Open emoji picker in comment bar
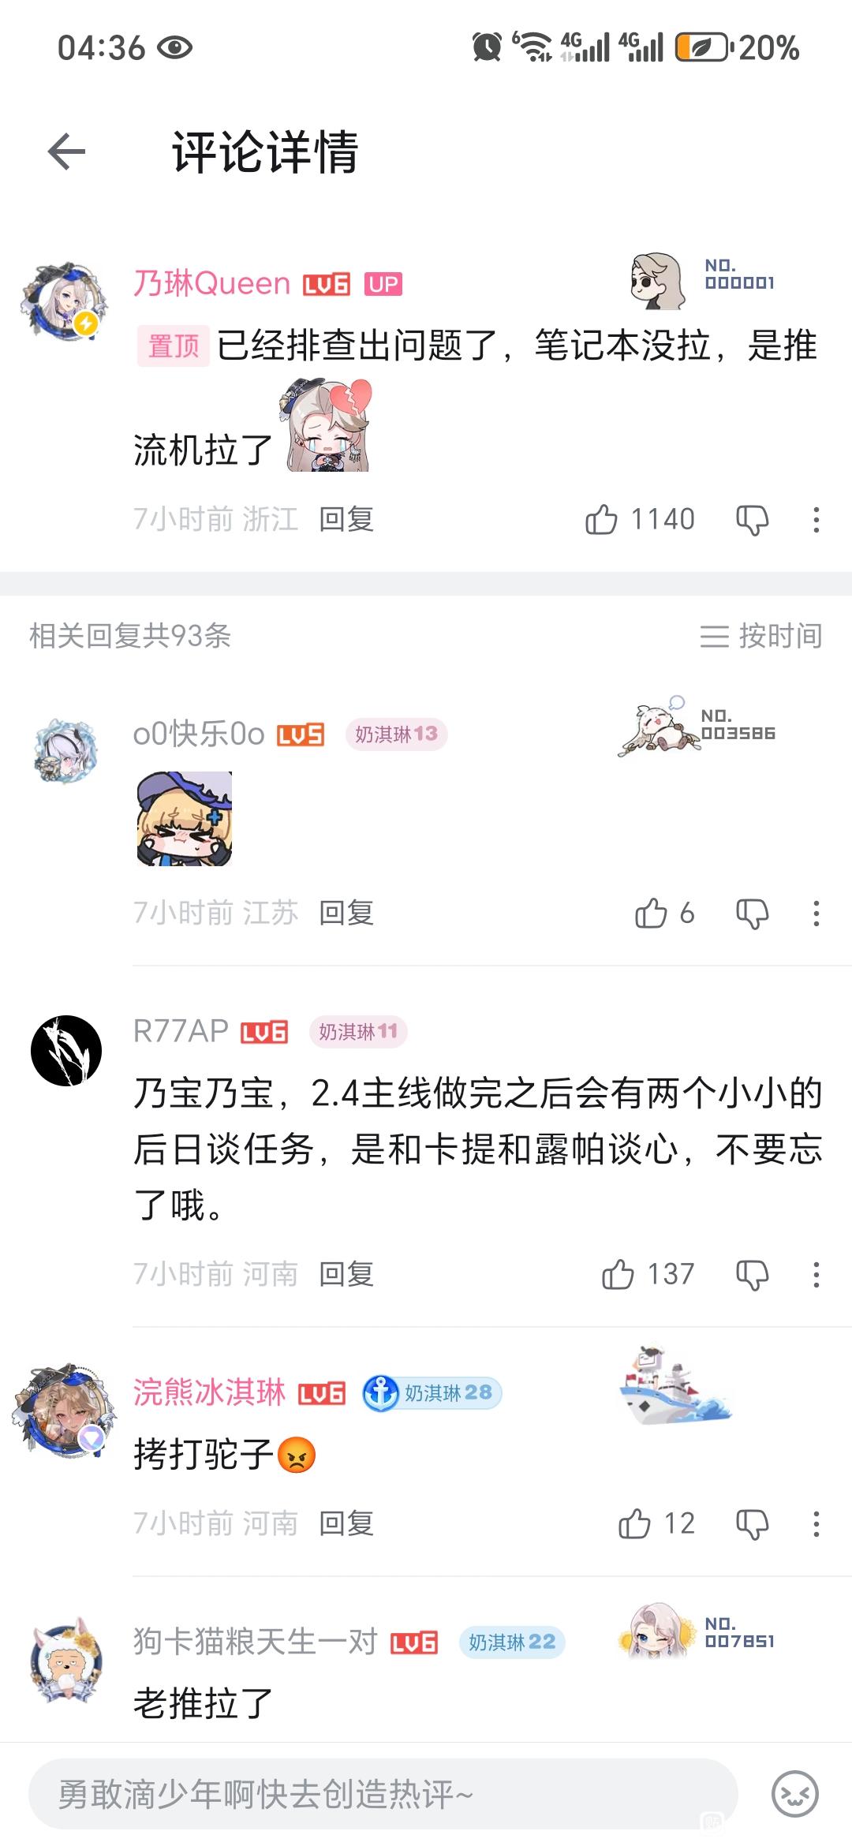 [x=794, y=1794]
